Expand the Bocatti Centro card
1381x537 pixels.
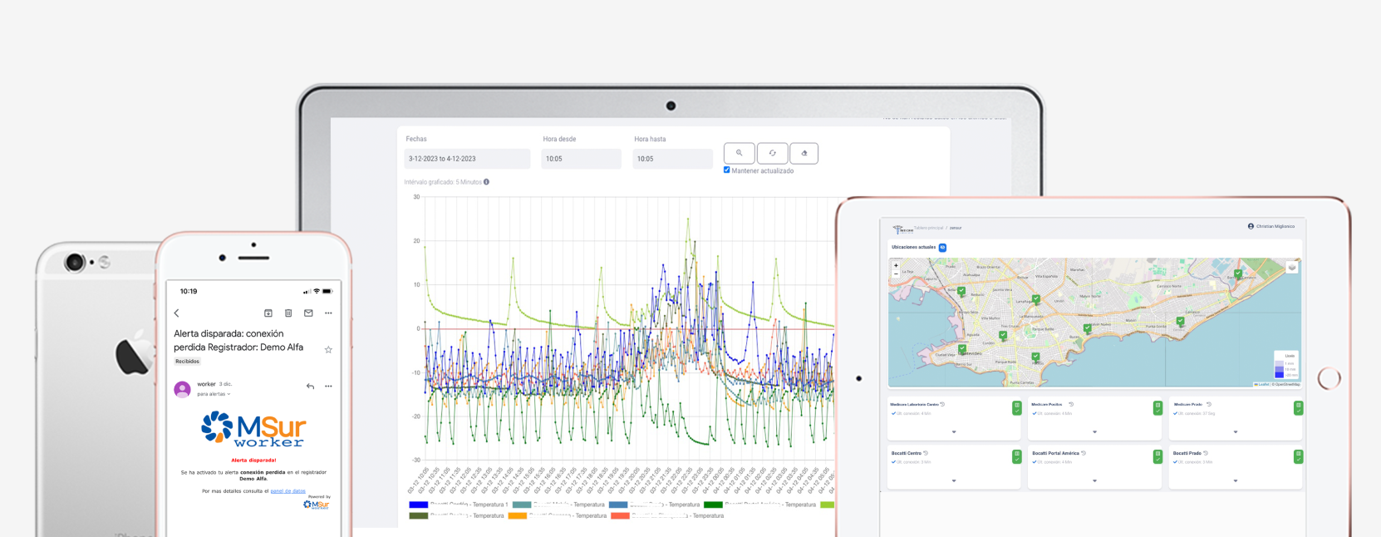click(954, 480)
